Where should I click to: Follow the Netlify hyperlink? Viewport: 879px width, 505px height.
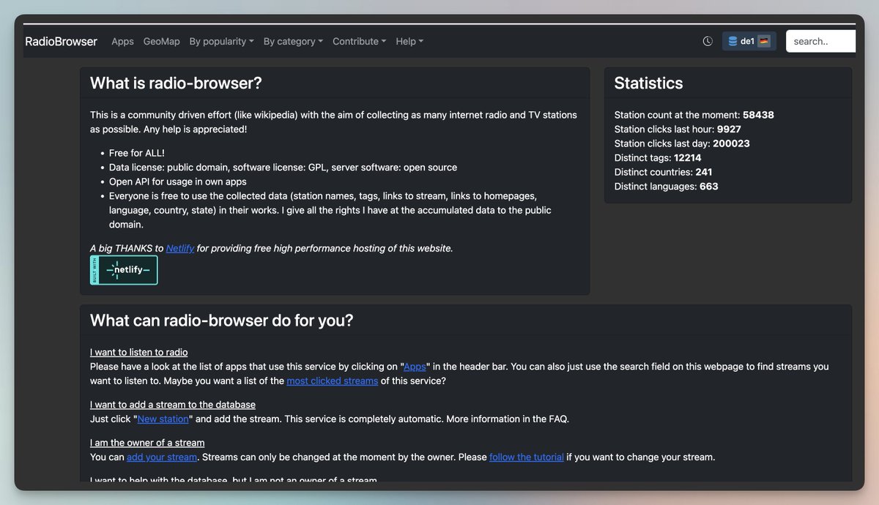coord(180,248)
